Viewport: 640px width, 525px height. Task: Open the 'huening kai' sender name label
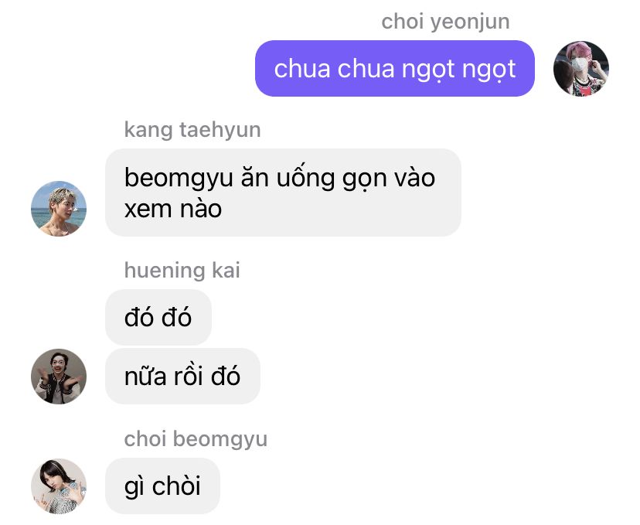click(x=182, y=271)
